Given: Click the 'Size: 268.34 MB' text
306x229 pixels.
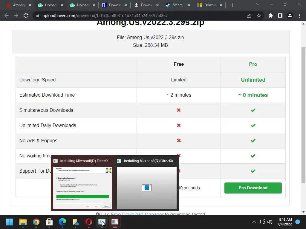Looking at the screenshot, I should pos(151,45).
